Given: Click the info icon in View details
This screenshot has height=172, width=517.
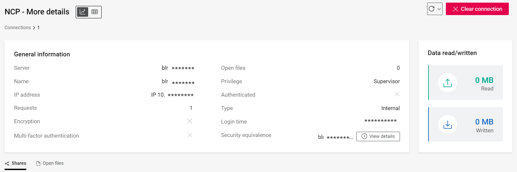Looking at the screenshot, I should point(364,136).
